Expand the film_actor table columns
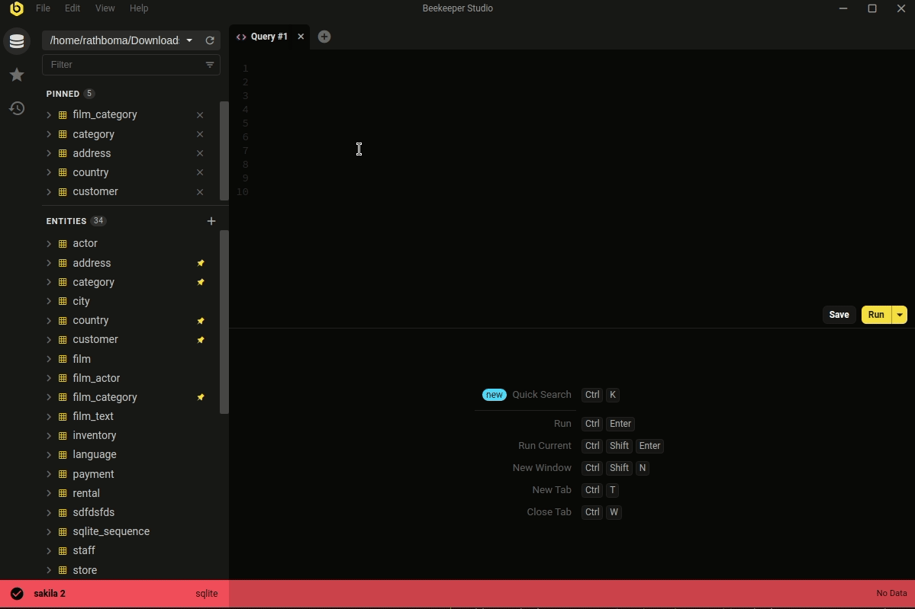 49,378
